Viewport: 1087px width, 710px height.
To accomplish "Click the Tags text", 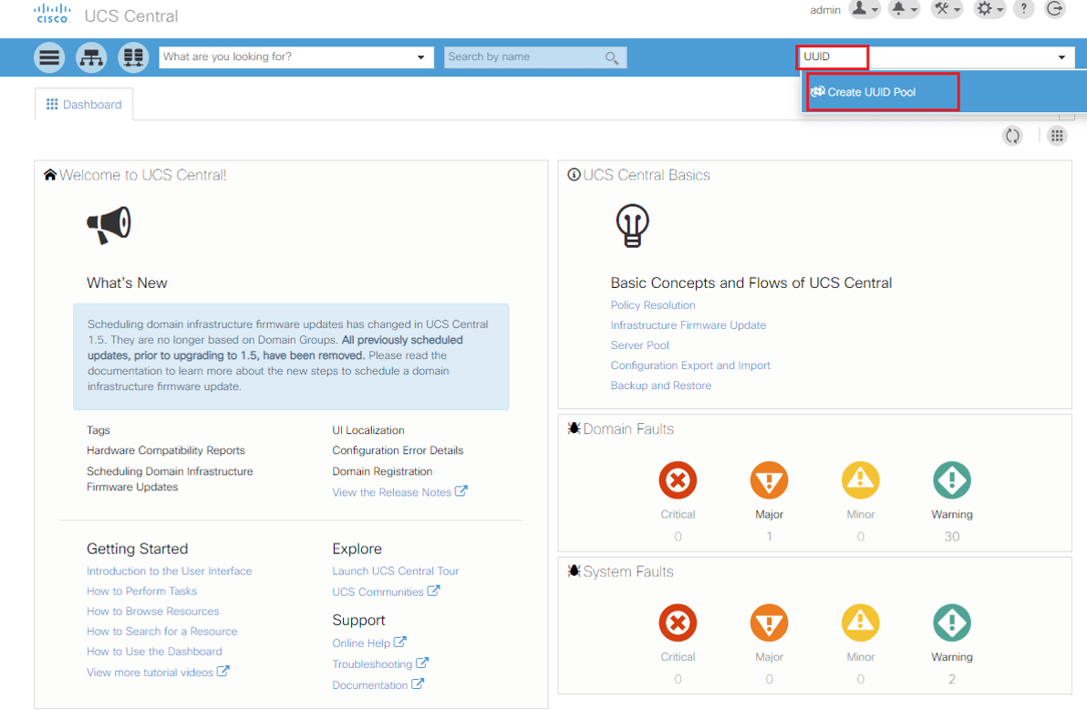I will pos(98,430).
